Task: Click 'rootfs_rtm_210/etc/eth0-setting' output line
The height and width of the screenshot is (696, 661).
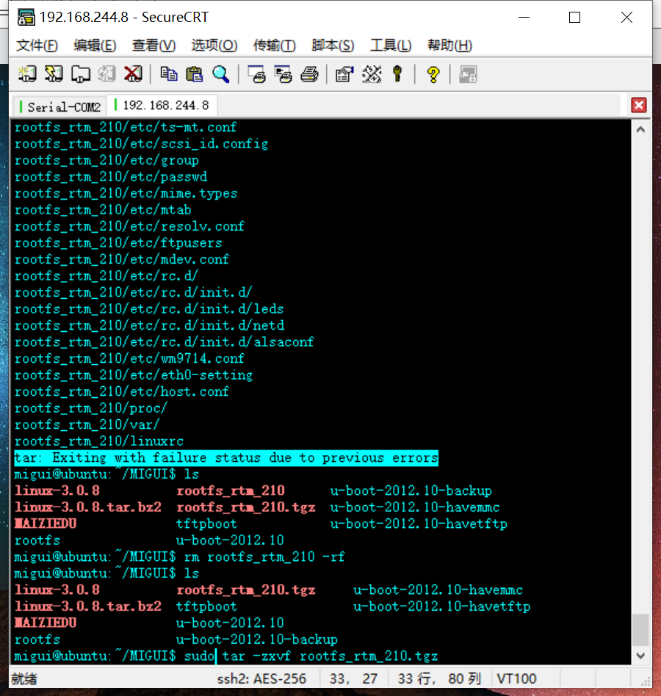Action: point(134,375)
